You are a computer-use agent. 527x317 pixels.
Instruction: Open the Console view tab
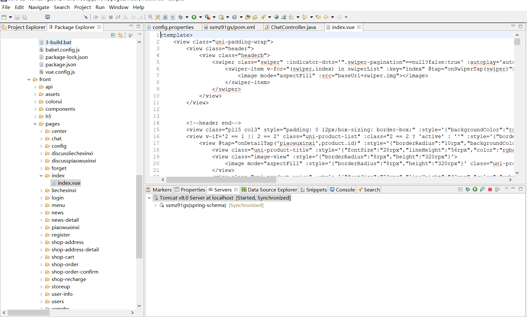(342, 190)
